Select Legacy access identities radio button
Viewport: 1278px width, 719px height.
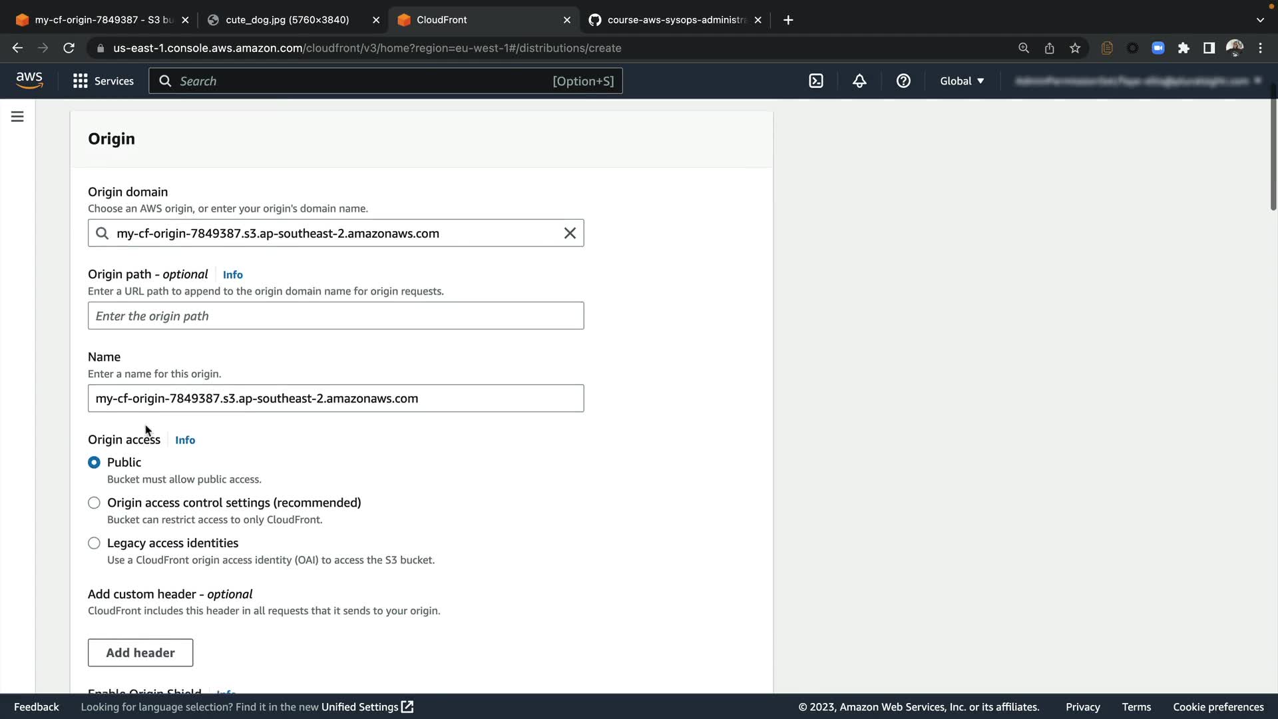94,543
